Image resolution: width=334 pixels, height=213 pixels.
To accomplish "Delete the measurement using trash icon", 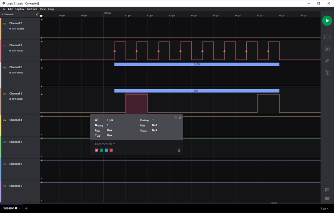I will 179,150.
